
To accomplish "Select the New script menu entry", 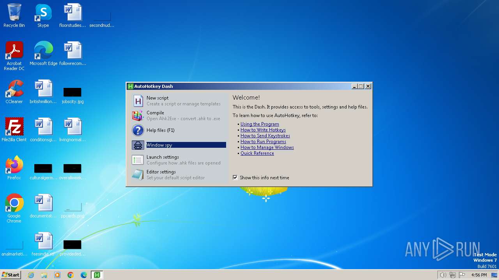I will click(x=179, y=101).
